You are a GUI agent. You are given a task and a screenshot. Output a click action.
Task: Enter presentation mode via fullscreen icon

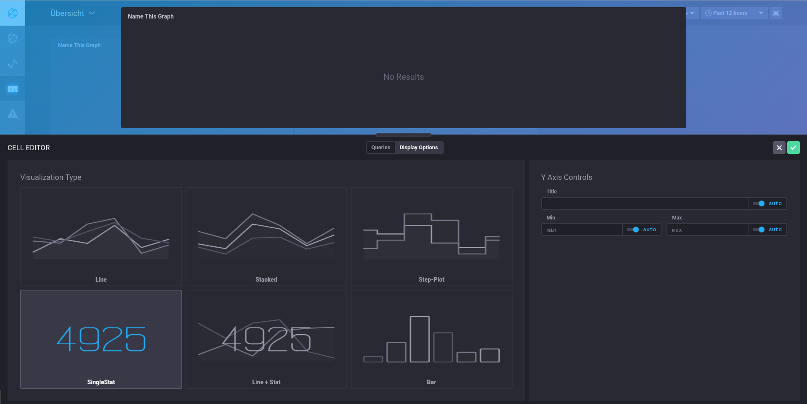click(776, 13)
